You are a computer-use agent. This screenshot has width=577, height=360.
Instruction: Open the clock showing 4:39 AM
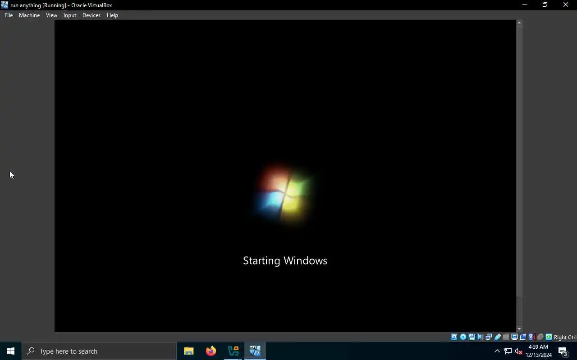538,351
